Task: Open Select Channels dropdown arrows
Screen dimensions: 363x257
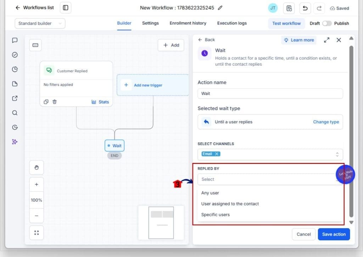Action: tap(337, 155)
